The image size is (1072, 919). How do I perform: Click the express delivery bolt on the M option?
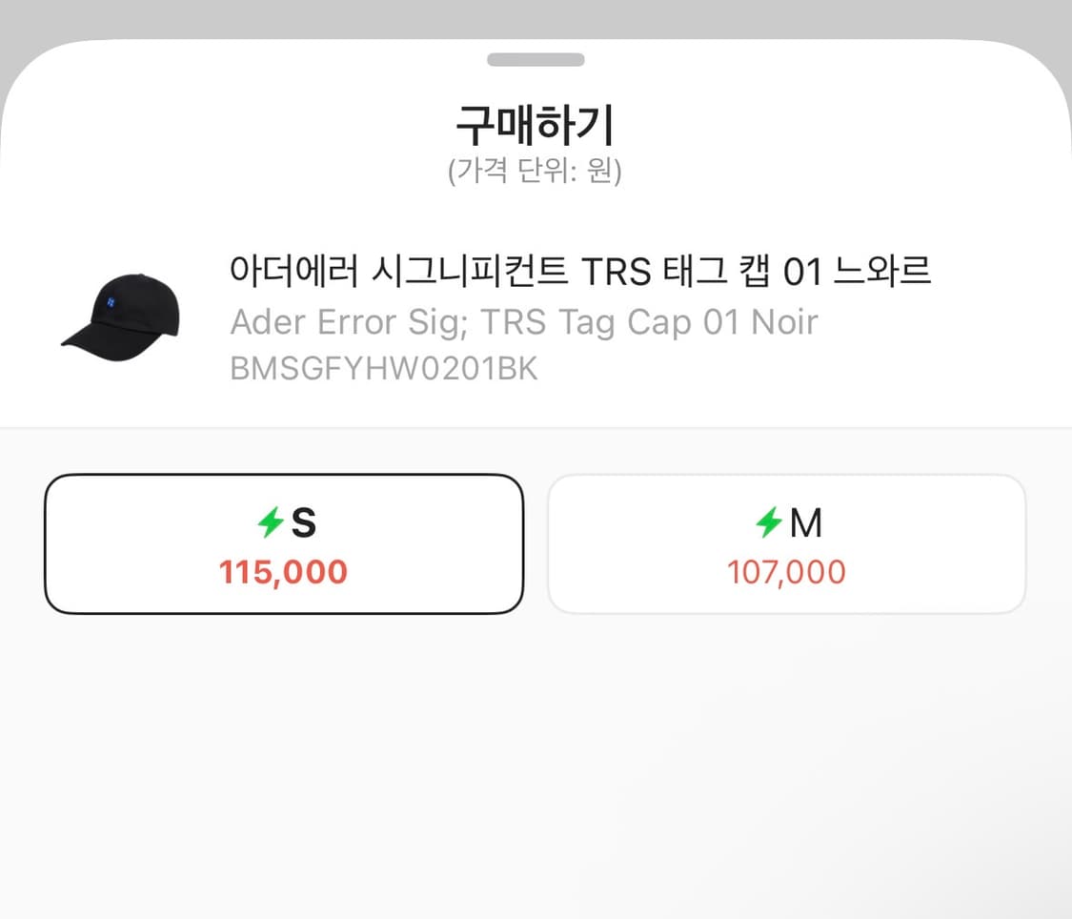click(770, 521)
